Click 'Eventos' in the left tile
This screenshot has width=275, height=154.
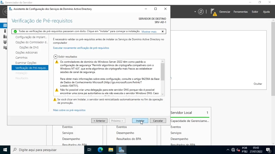[67, 127]
